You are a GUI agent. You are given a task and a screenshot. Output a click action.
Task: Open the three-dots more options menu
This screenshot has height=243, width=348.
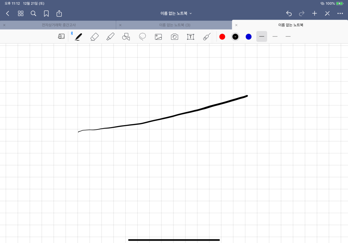pyautogui.click(x=340, y=13)
